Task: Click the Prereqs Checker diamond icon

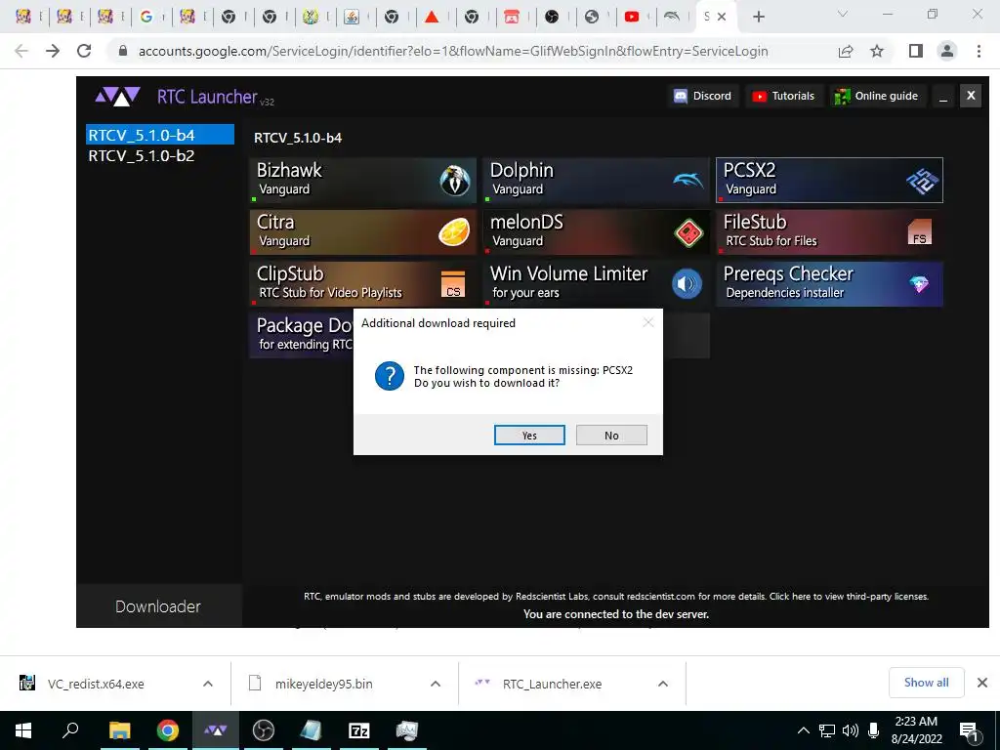Action: (x=919, y=284)
